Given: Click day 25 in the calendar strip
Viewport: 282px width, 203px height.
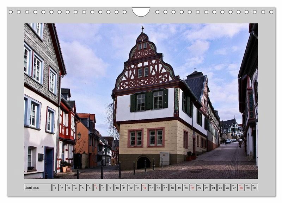Looking at the screenshot, I should [220, 187].
